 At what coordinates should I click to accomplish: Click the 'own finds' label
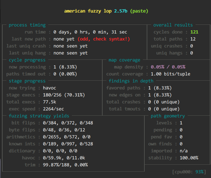coord(160,144)
